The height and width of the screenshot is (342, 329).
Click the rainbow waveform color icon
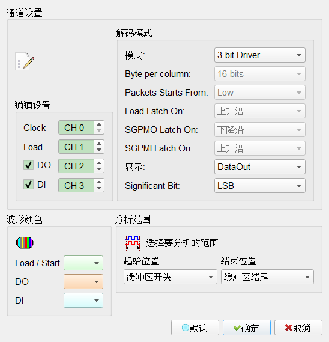25,243
